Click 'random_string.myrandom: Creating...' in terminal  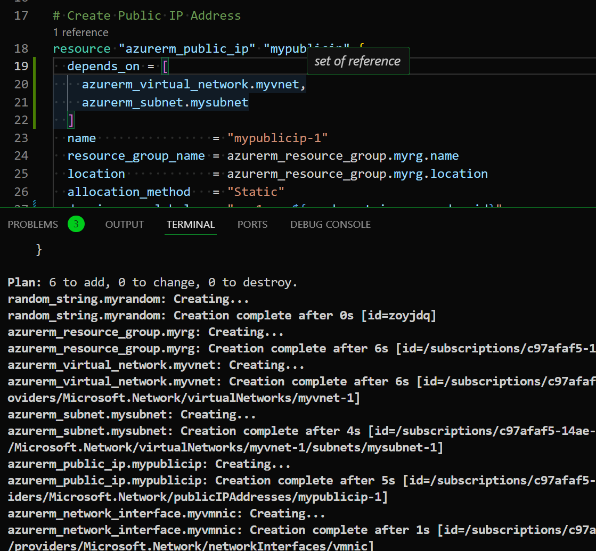point(128,299)
